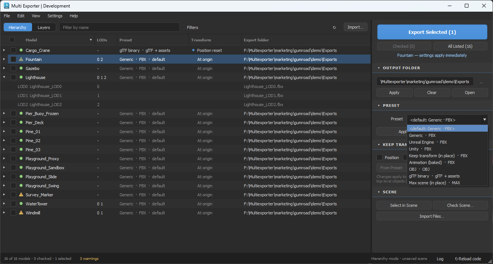Click the green status dot for Pine_01
Viewport: 493px width, 264px height.
(x=21, y=132)
